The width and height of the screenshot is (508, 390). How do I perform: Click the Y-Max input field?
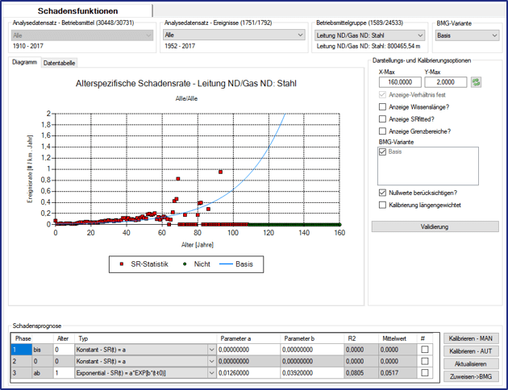[446, 82]
